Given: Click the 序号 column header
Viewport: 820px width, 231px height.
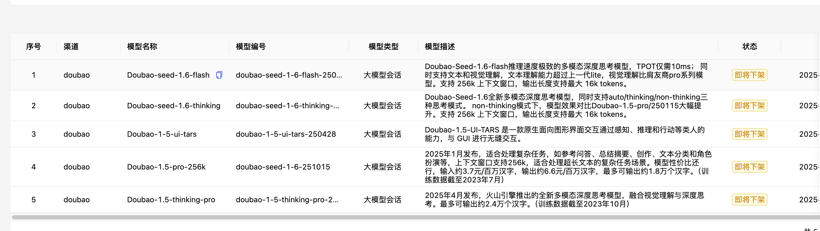Looking at the screenshot, I should click(33, 47).
